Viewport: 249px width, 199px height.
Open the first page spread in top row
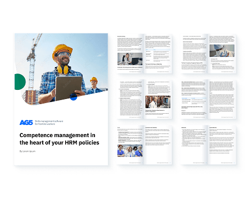coord(144,54)
